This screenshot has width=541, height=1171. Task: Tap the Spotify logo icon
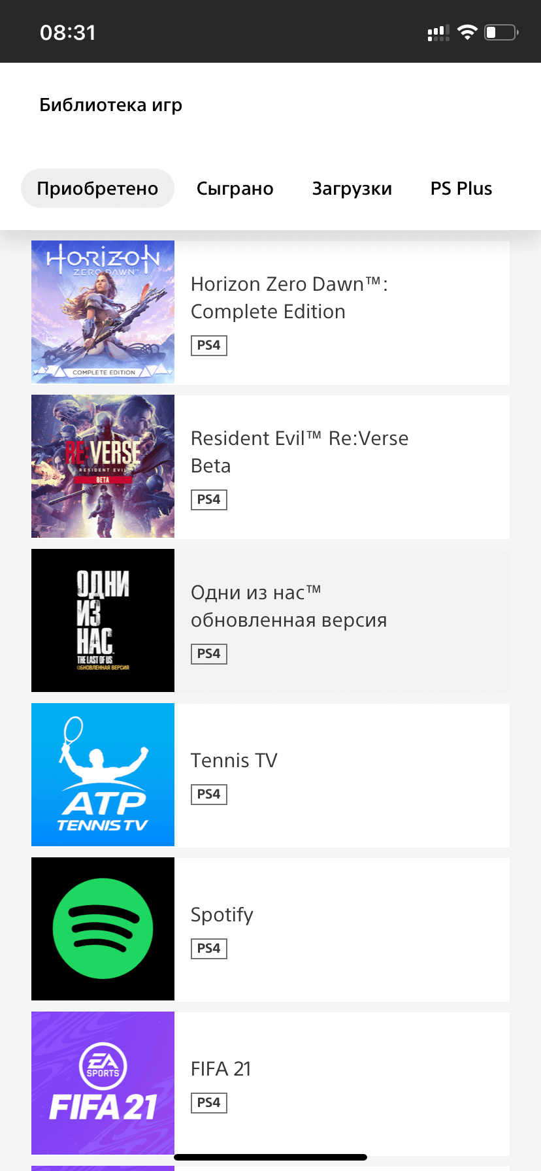103,929
